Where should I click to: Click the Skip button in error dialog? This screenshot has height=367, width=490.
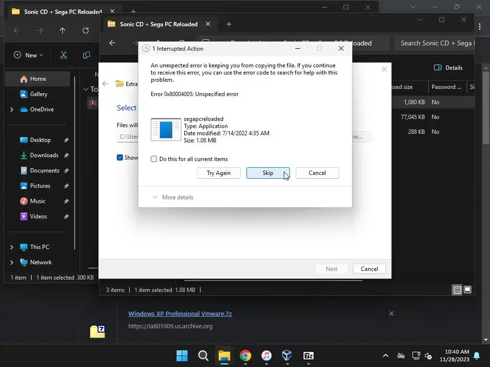tap(268, 173)
